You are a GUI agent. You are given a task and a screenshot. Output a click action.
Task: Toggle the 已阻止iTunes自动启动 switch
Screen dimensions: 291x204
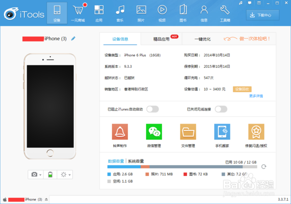point(153,109)
